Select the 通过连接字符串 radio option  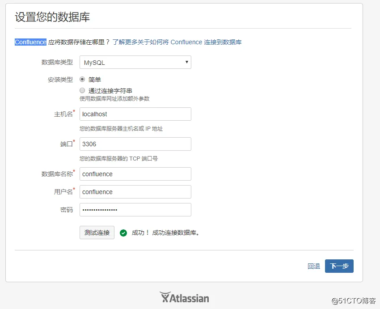pyautogui.click(x=82, y=90)
